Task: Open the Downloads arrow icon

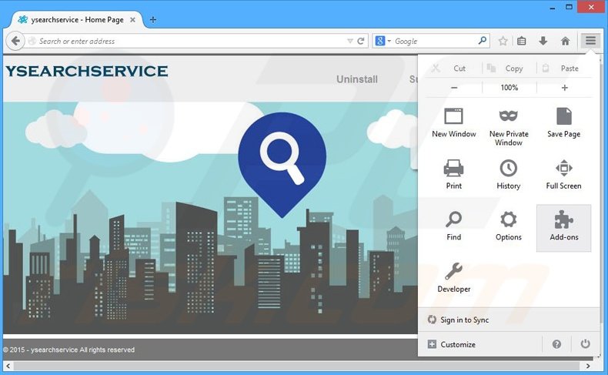Action: coord(543,41)
